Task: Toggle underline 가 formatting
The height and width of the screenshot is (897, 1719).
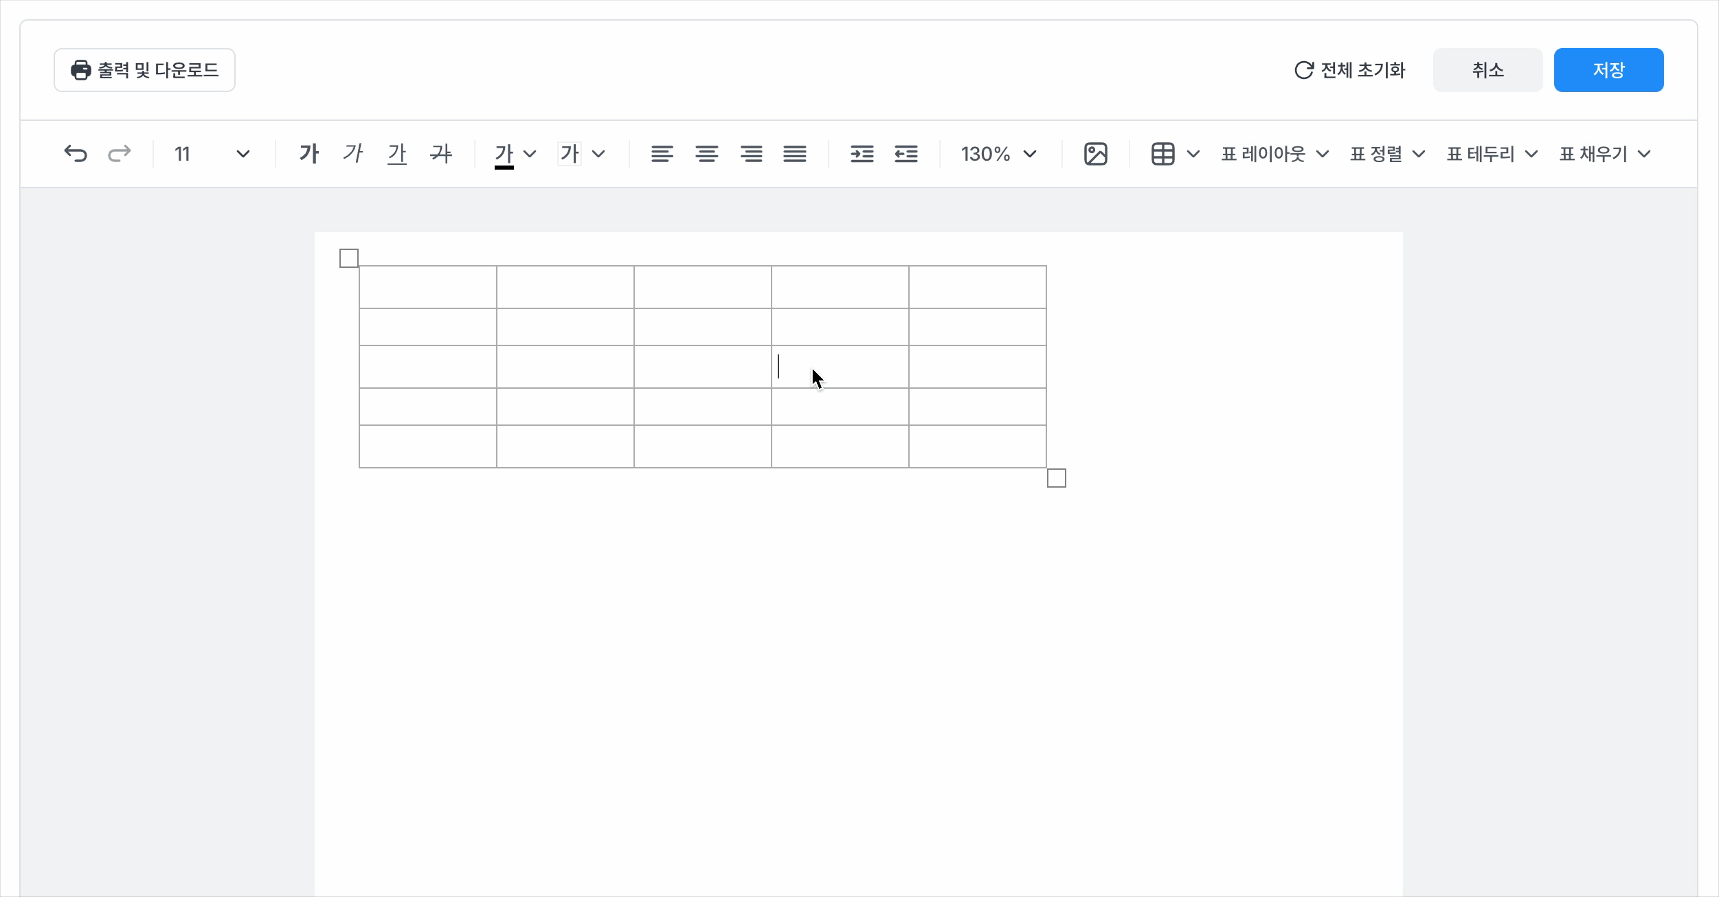Action: tap(397, 153)
